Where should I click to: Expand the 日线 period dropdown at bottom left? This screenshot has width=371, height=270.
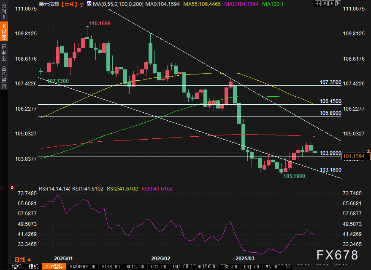(22, 259)
